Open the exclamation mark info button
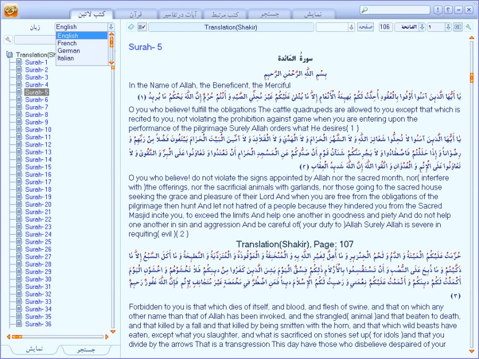This screenshot has width=479, height=359. click(438, 10)
